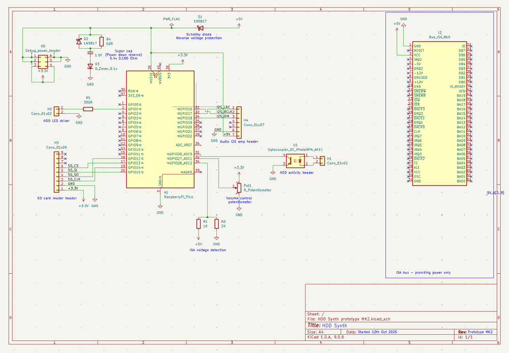
Task: Select the R4 50R resistor symbol
Action: pyautogui.click(x=102, y=42)
